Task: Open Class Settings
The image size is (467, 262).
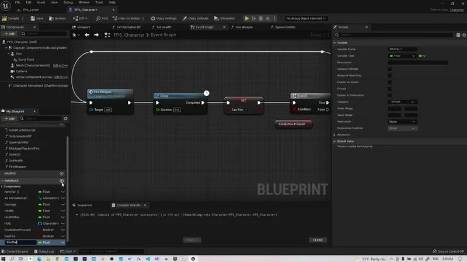Action: point(163,19)
